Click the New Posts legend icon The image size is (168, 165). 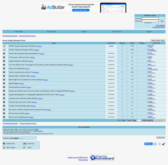(x=25, y=144)
